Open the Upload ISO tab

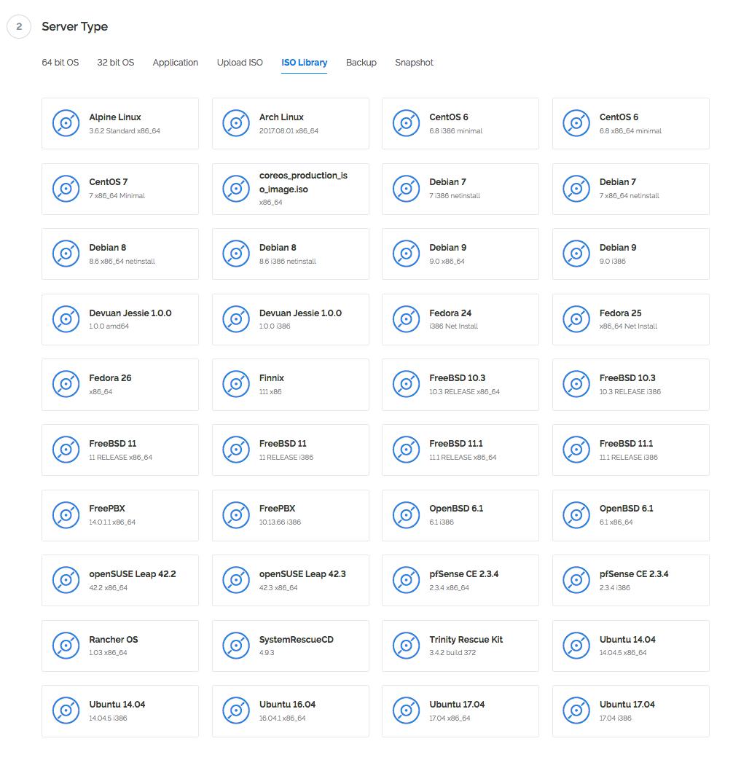(240, 63)
